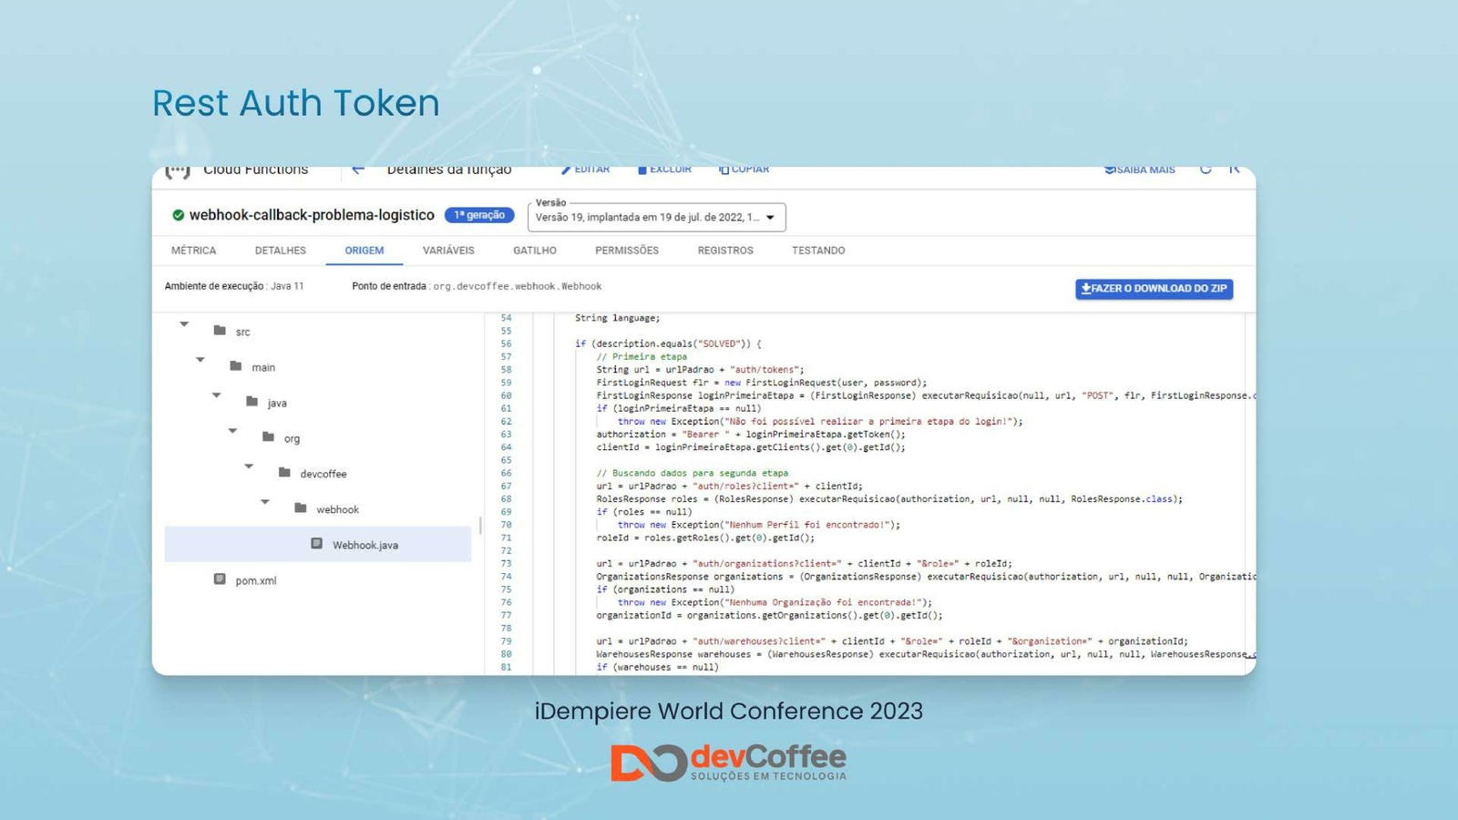
Task: Click the Copiar copy button
Action: coord(744,170)
